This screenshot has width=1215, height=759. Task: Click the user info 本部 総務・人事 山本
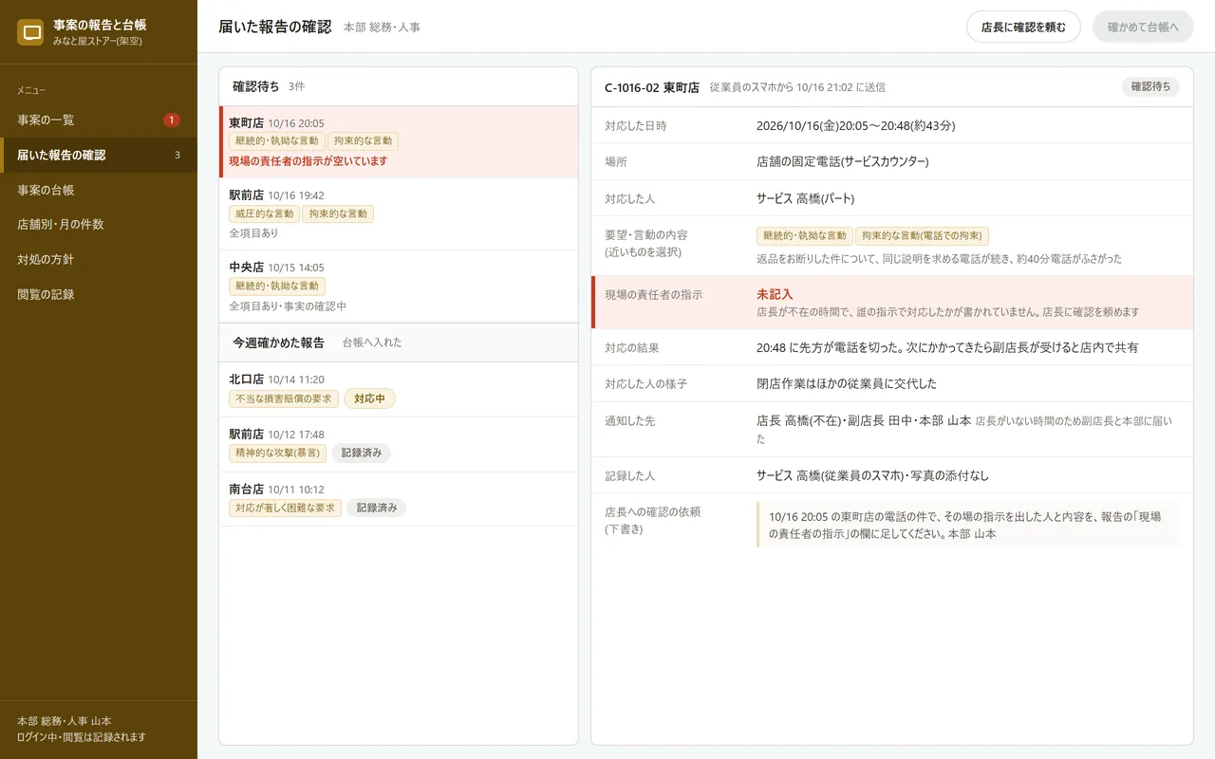click(x=65, y=721)
